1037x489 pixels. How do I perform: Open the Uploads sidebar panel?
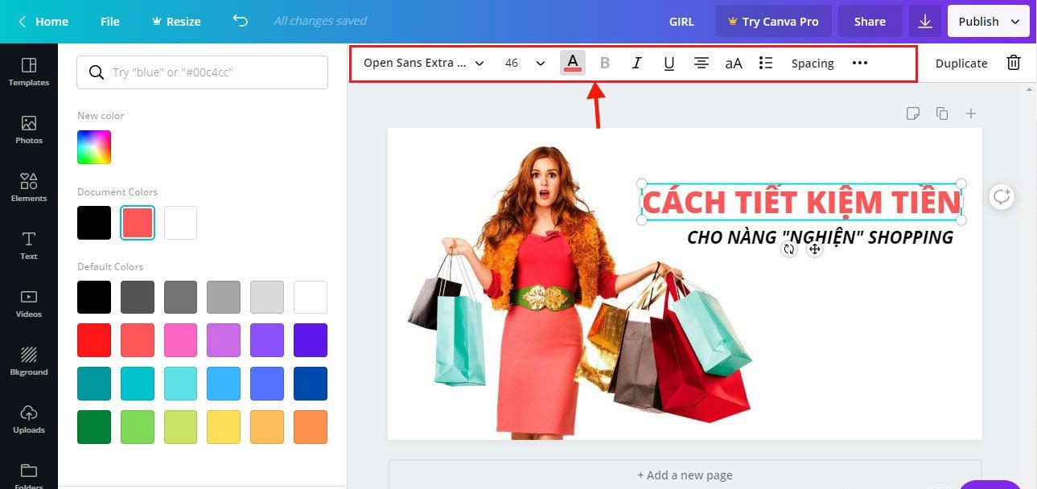(x=29, y=418)
